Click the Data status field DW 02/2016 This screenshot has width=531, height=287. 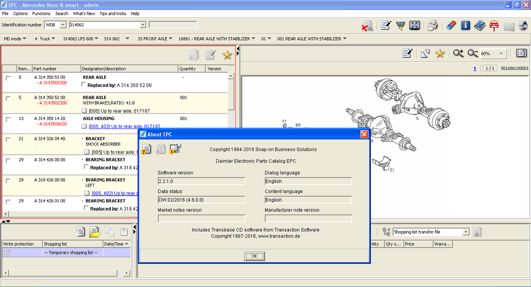[202, 200]
